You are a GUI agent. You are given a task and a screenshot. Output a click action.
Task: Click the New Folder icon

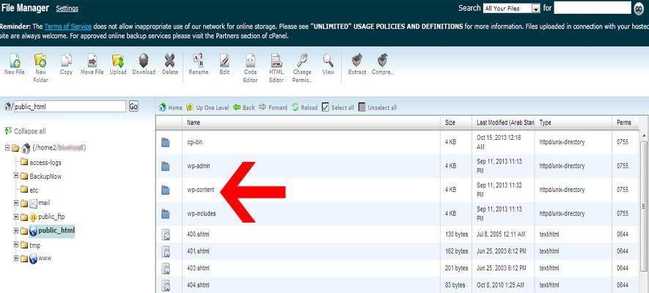(40, 62)
